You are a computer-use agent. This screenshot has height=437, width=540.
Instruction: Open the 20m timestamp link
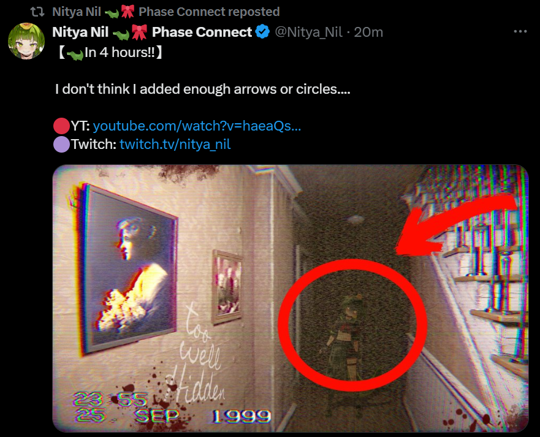(368, 32)
